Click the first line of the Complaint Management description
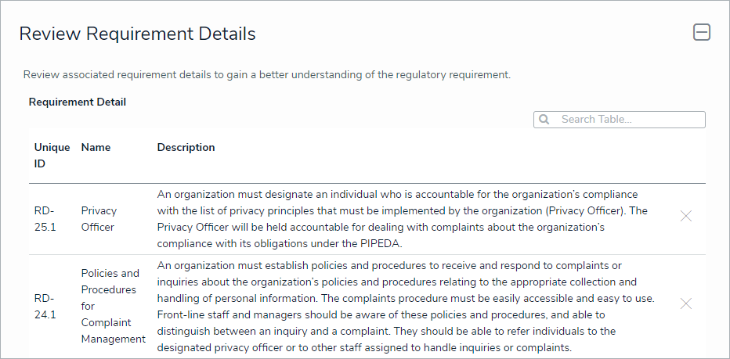This screenshot has width=730, height=359. click(x=389, y=266)
